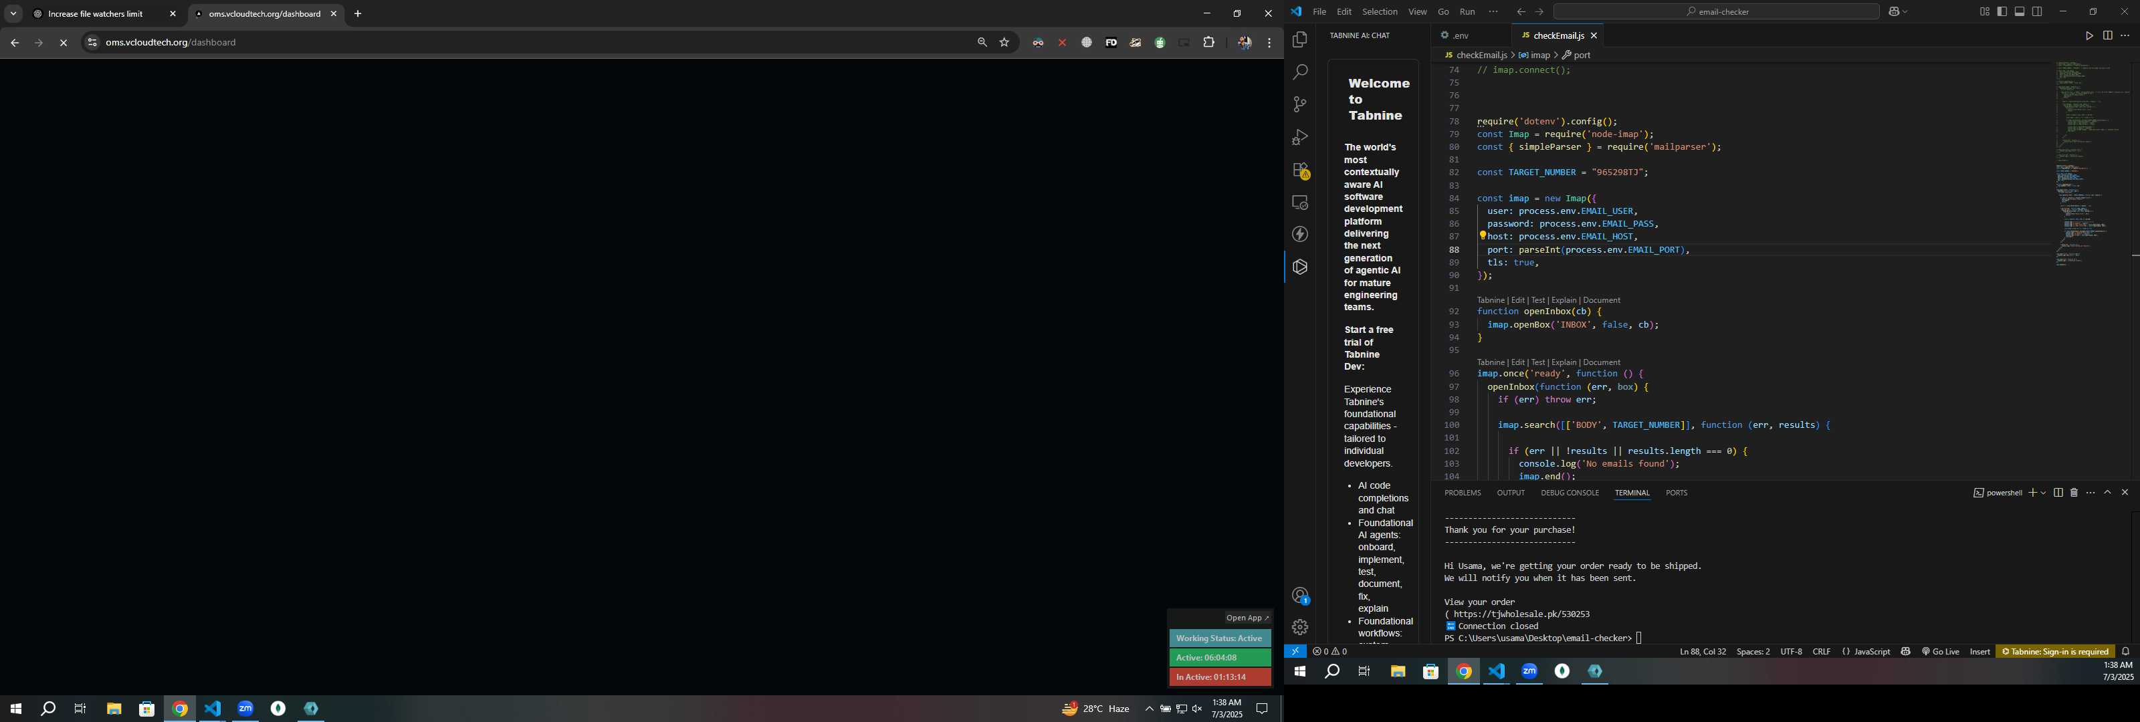Image resolution: width=2140 pixels, height=722 pixels.
Task: Split the editor right
Action: 2107,35
